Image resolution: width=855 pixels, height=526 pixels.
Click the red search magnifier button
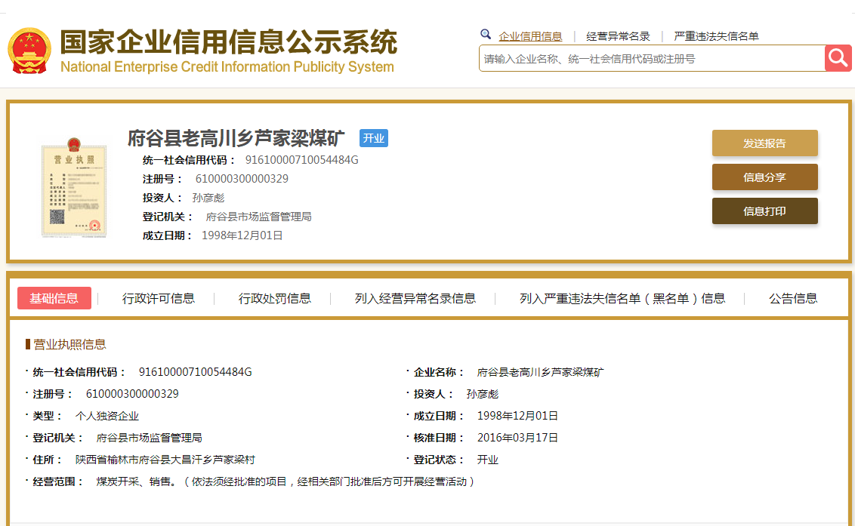point(838,58)
